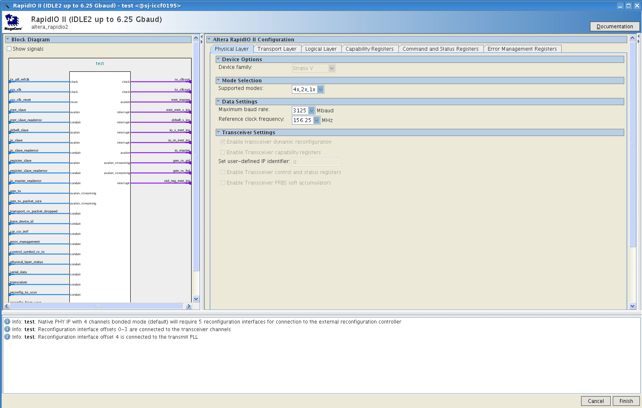Click the Documentation button
Viewport: 642px width, 408px height.
click(x=615, y=27)
